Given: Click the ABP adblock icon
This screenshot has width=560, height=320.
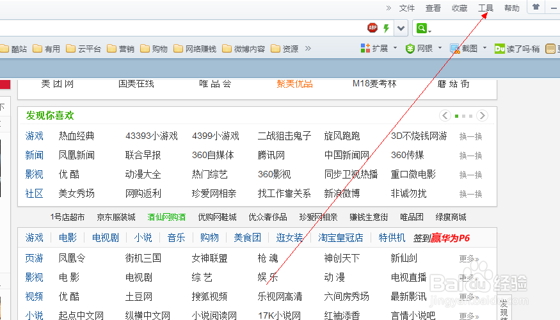Looking at the screenshot, I should 372,28.
